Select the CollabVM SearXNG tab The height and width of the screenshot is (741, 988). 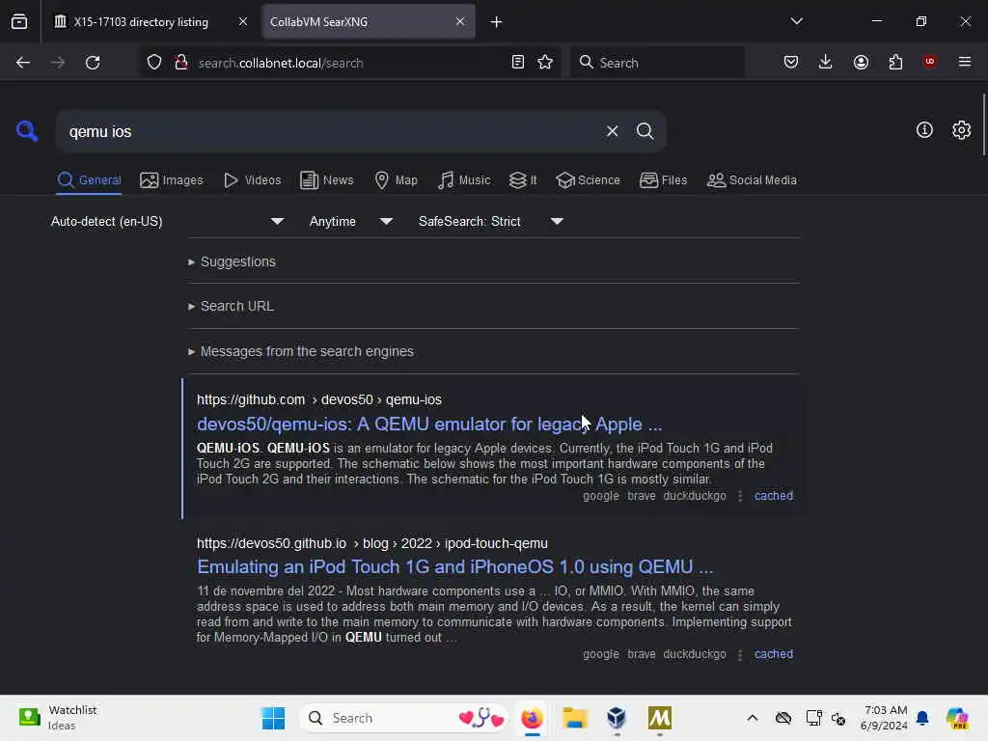tap(369, 22)
